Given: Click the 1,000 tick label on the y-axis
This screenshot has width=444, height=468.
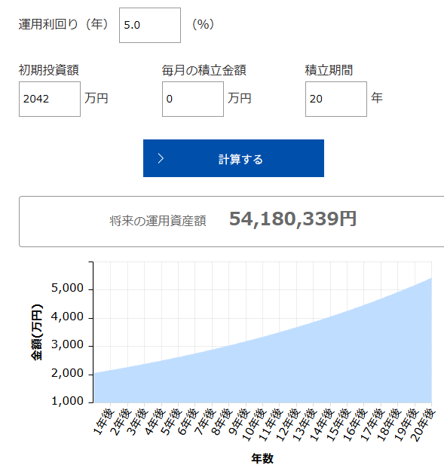Looking at the screenshot, I should pos(67,401).
